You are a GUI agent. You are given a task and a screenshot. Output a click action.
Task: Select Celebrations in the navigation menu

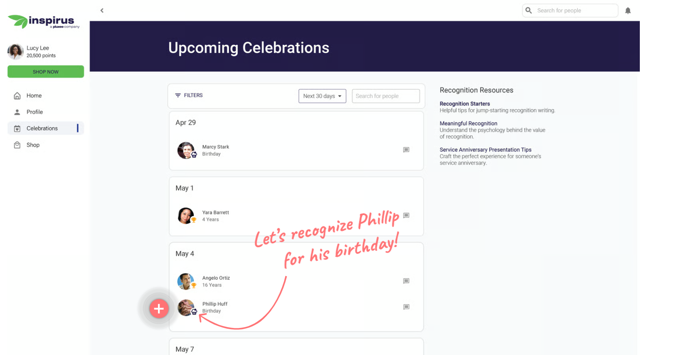point(41,128)
